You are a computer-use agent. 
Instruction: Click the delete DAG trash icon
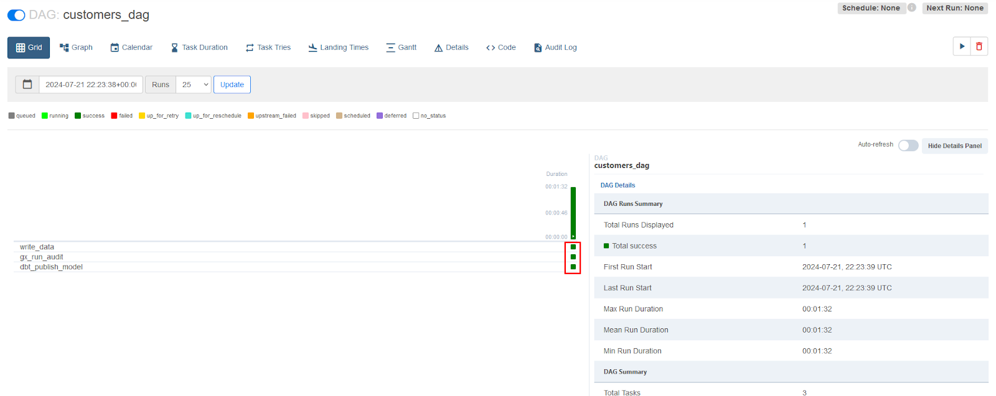click(979, 47)
